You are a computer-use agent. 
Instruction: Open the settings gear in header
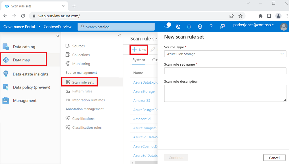(x=200, y=27)
